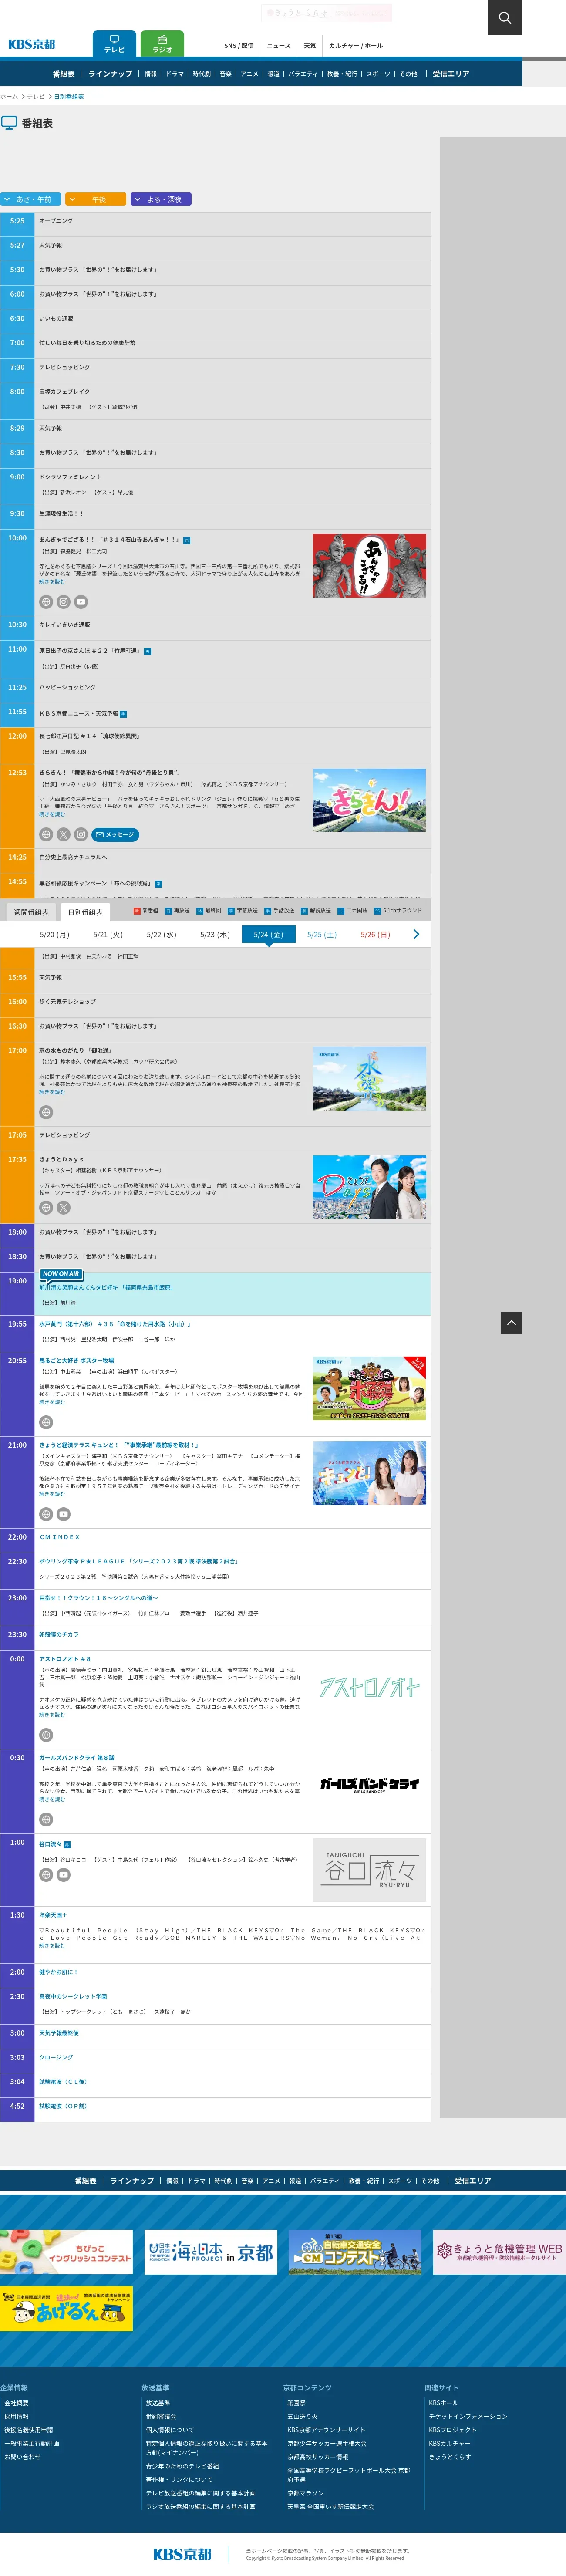Expand 続きを読む for アストロノオト
This screenshot has width=566, height=2576.
click(x=52, y=1714)
